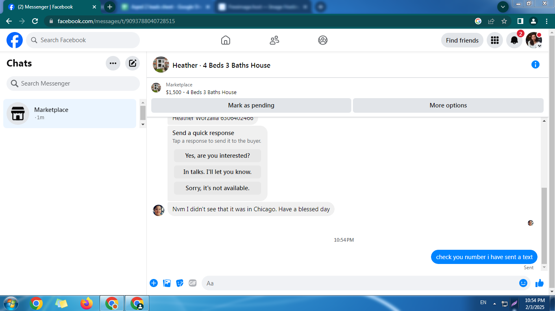
Task: Click the conversation scrollbar up arrow
Action: click(x=544, y=121)
